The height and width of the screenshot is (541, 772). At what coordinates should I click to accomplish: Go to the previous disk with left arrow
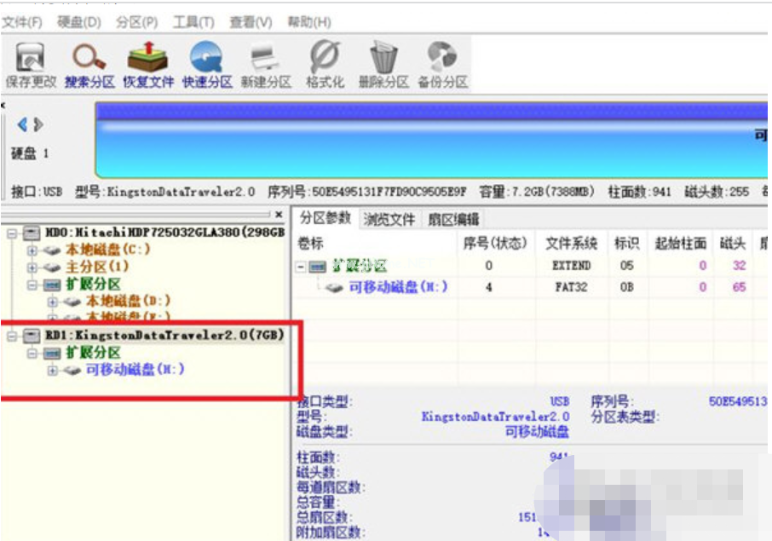tap(23, 125)
